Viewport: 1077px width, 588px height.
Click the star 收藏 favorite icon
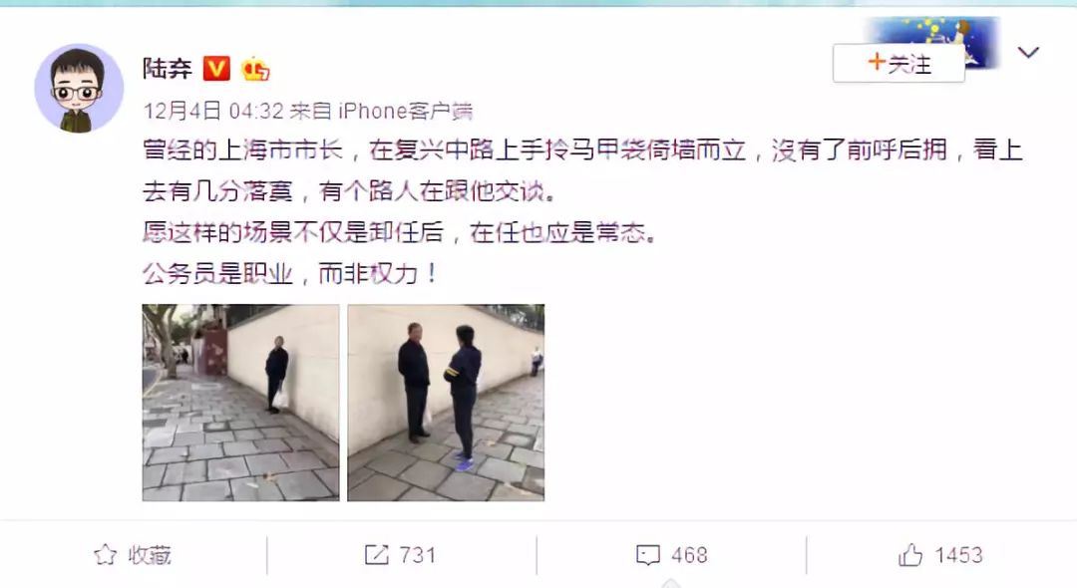105,554
